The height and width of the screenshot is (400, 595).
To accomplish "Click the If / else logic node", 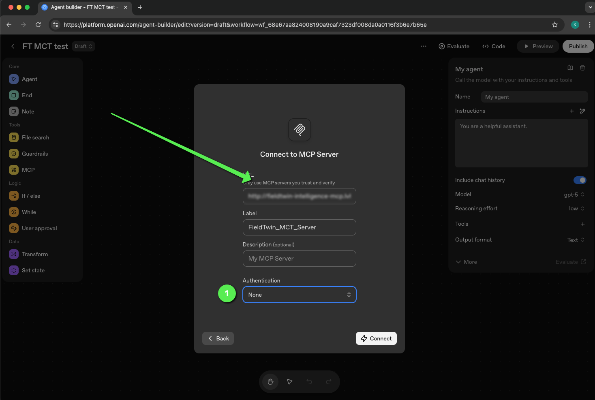I will pyautogui.click(x=30, y=196).
